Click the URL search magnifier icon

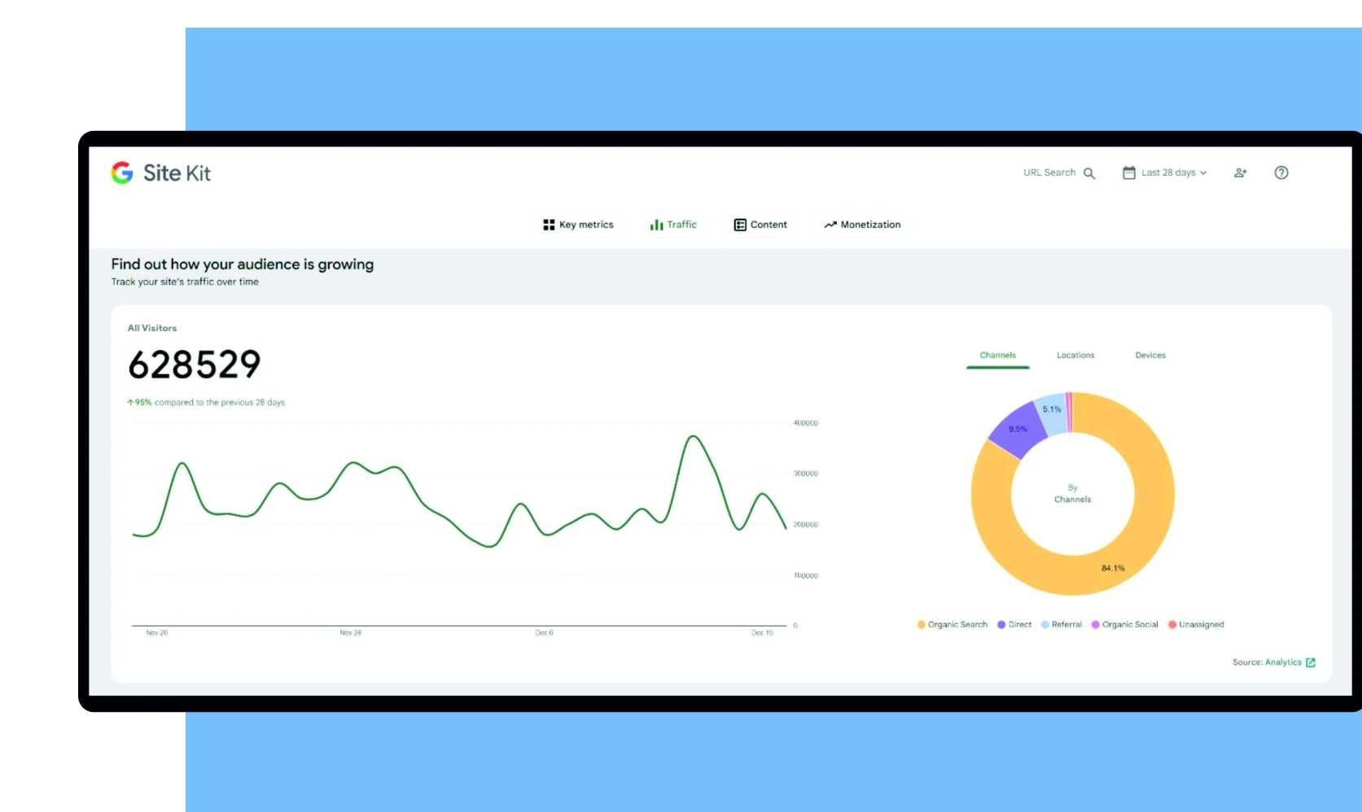(1089, 173)
